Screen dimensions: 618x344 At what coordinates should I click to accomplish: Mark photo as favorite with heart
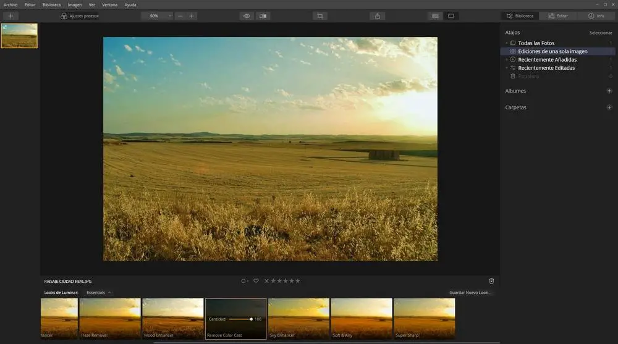[256, 281]
